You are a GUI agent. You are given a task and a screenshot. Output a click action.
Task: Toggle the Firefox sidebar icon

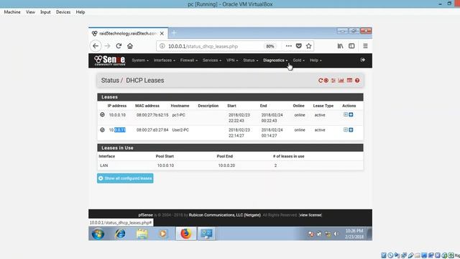351,46
